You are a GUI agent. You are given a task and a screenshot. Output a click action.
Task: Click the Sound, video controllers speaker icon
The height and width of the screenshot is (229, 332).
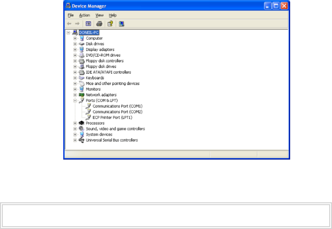(82, 129)
